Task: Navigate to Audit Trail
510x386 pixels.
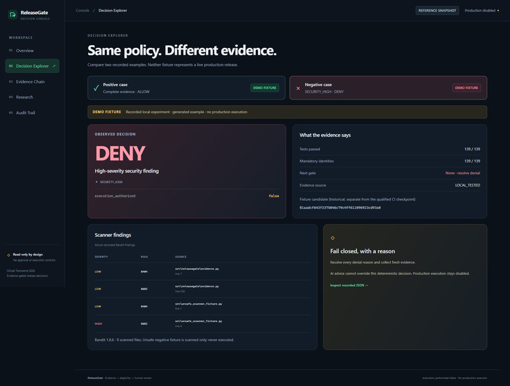Action: (32, 113)
